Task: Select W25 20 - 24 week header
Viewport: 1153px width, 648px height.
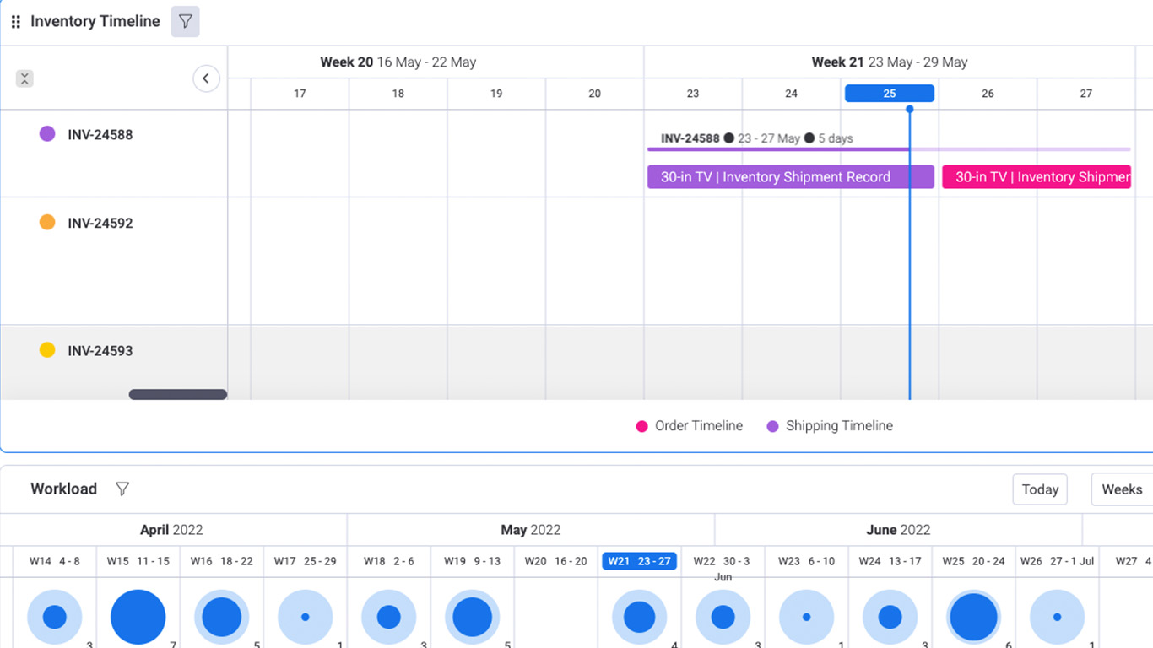Action: [x=973, y=561]
